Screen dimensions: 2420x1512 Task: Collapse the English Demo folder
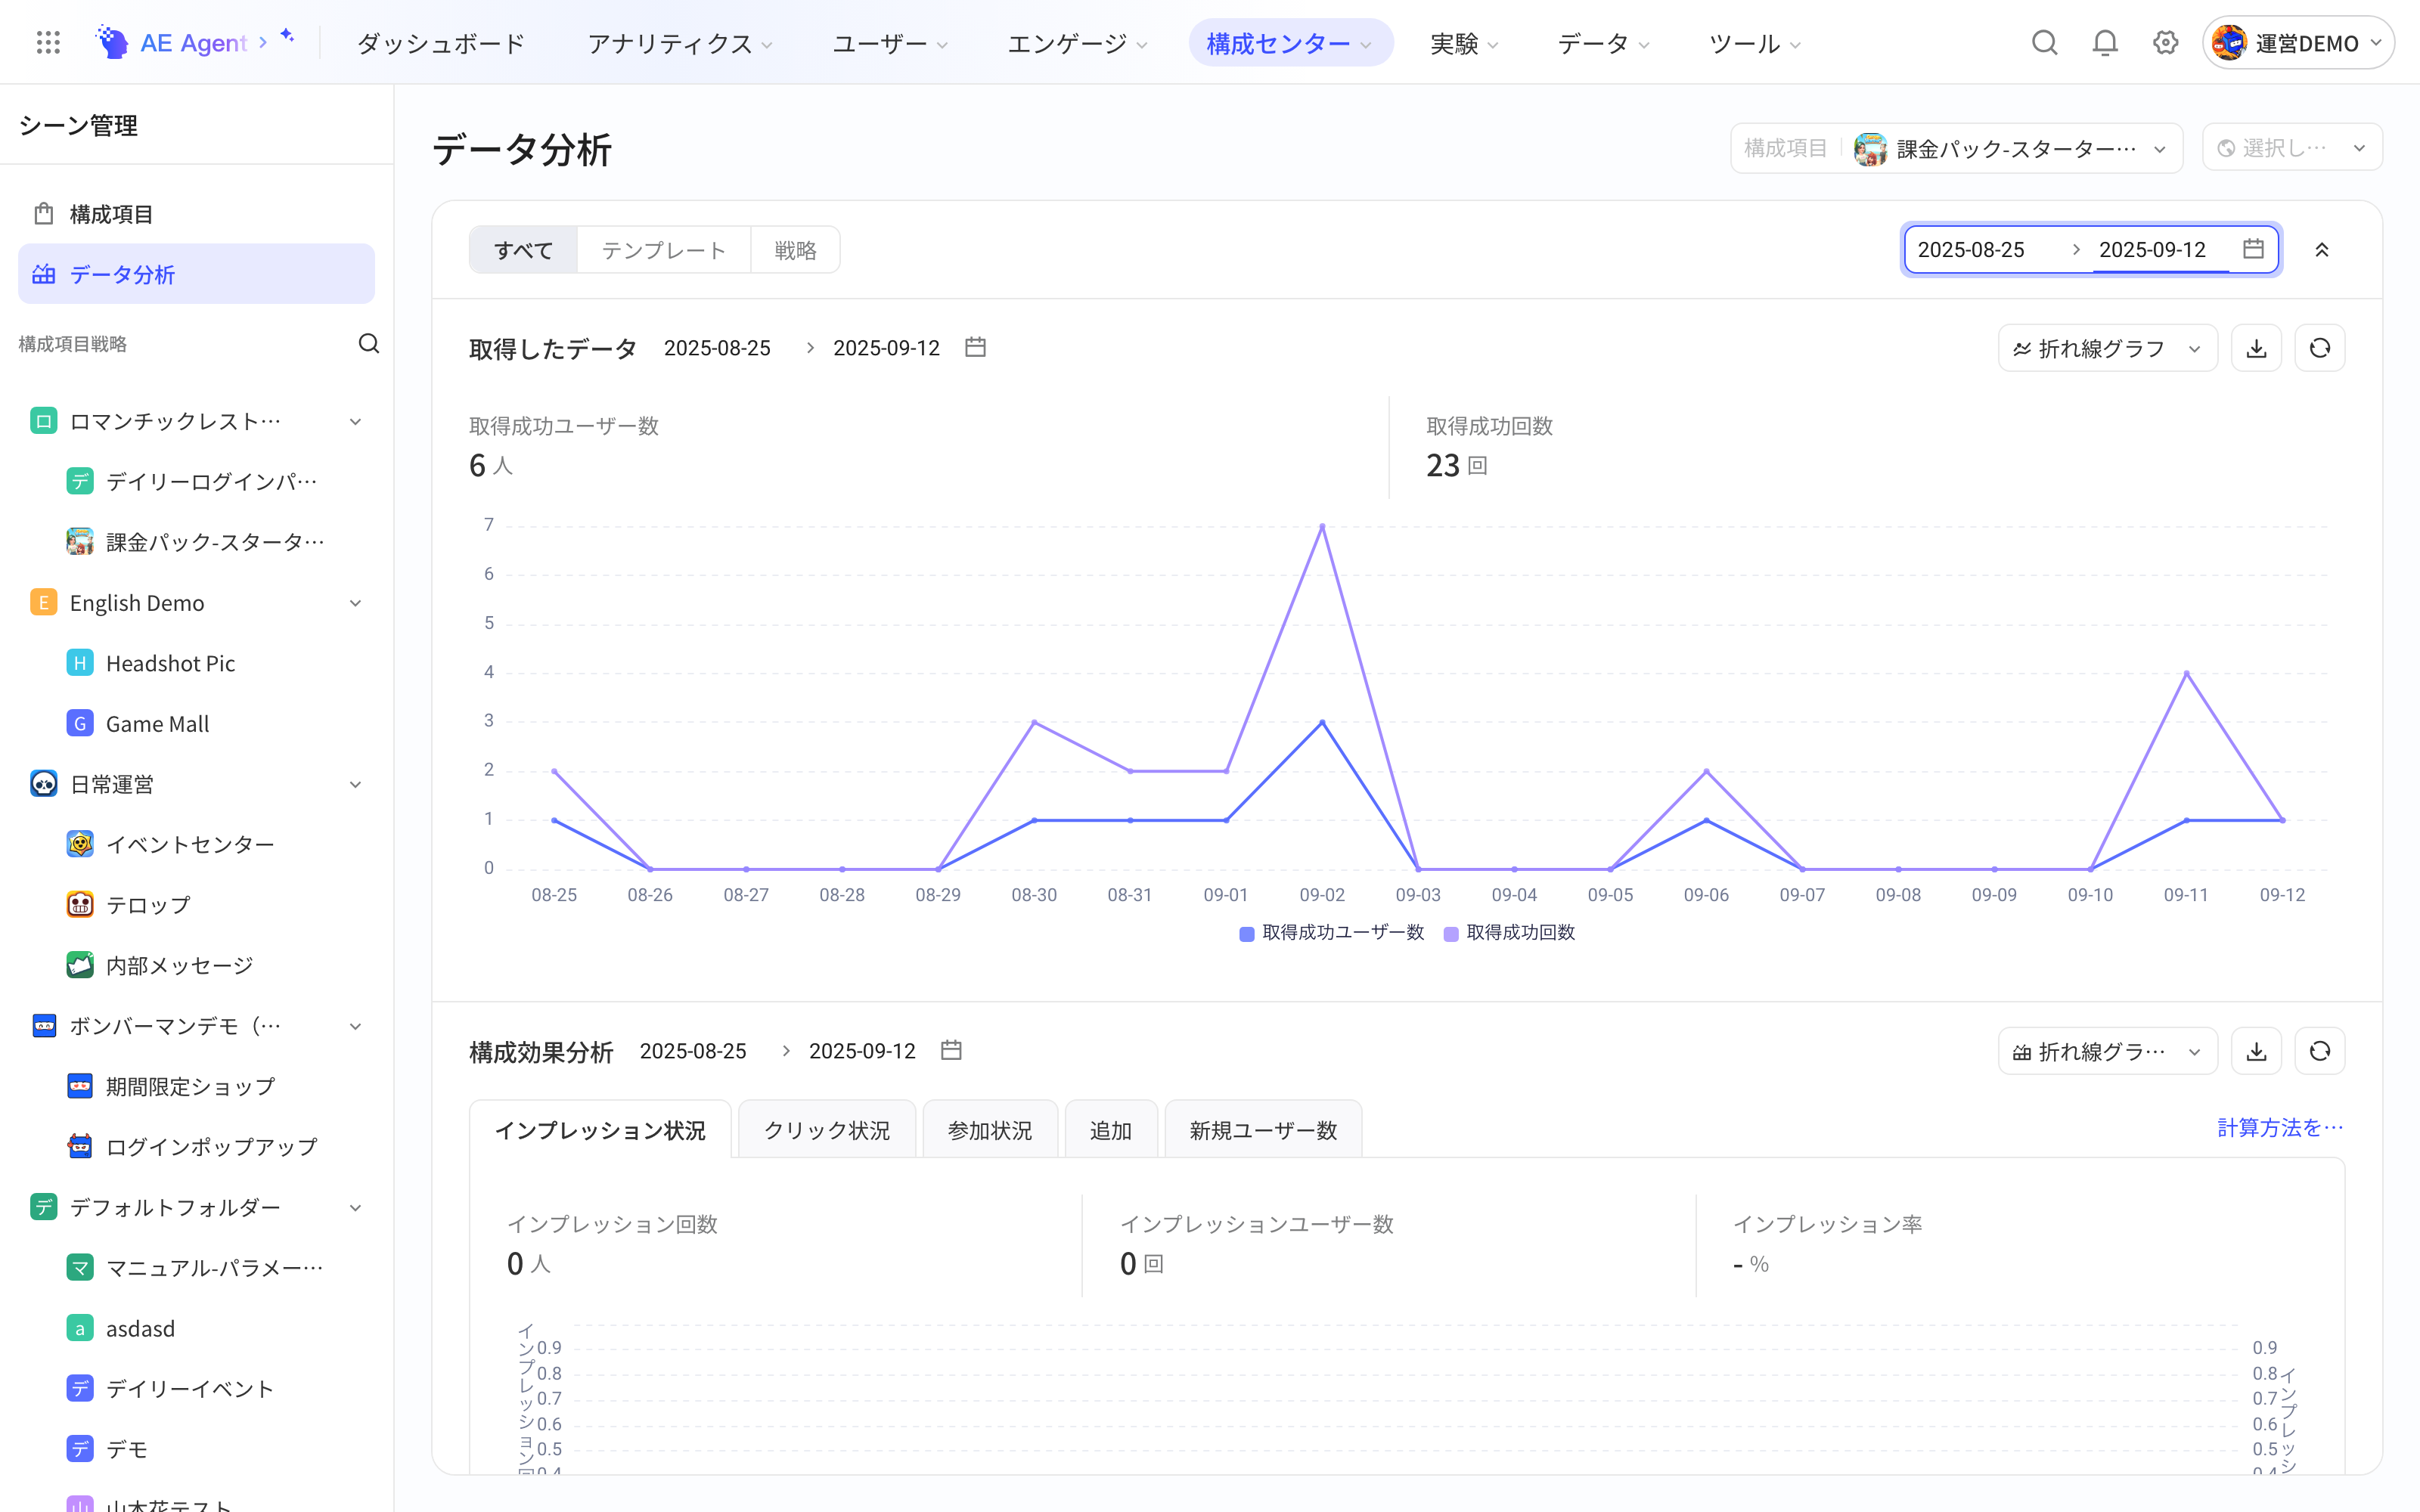pyautogui.click(x=355, y=604)
